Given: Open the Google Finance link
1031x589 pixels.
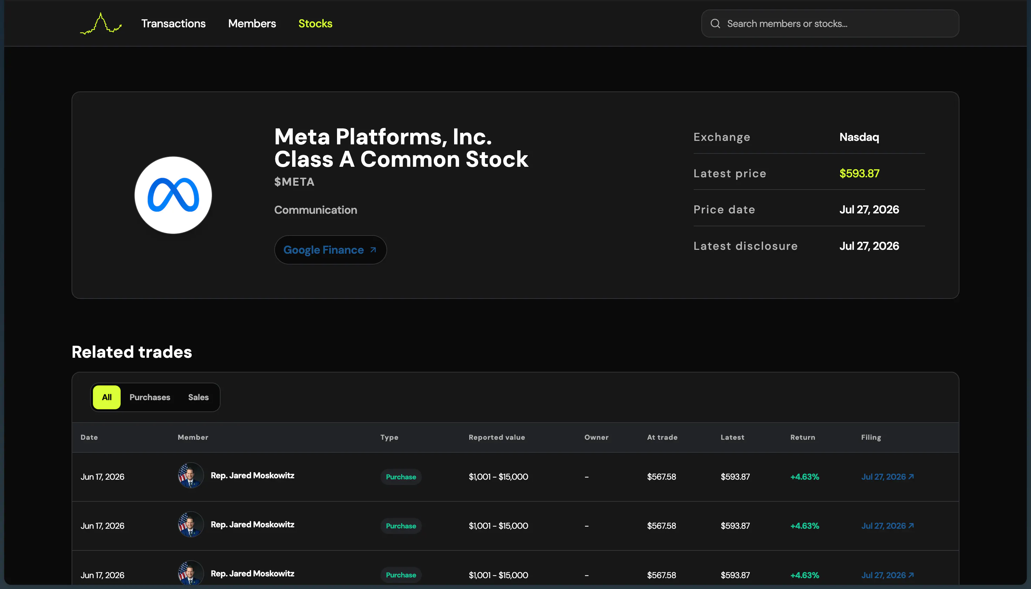Looking at the screenshot, I should click(330, 249).
